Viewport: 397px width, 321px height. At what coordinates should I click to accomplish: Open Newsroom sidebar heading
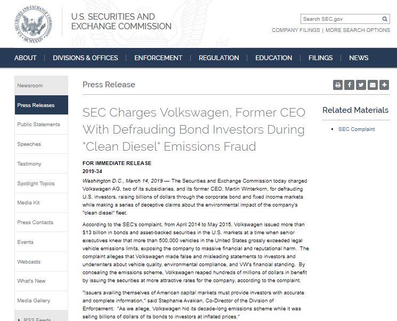(41, 86)
